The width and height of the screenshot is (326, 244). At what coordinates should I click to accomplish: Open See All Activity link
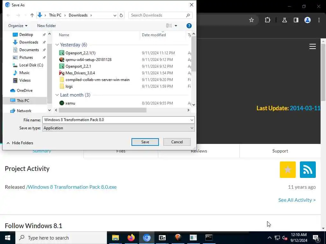pos(297,200)
